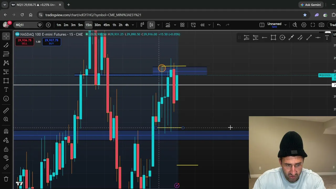Open the chart layout setup icon
The height and width of the screenshot is (189, 336).
coord(262,25)
